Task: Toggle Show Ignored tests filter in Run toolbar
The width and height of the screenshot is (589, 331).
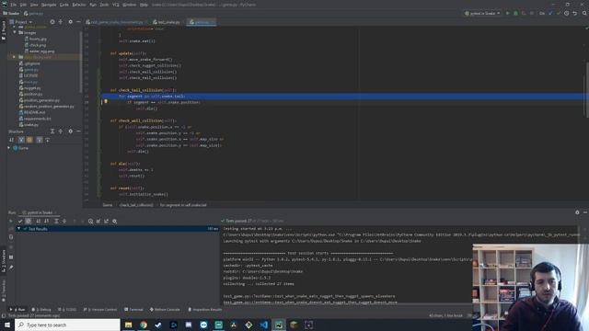Action: [x=29, y=221]
